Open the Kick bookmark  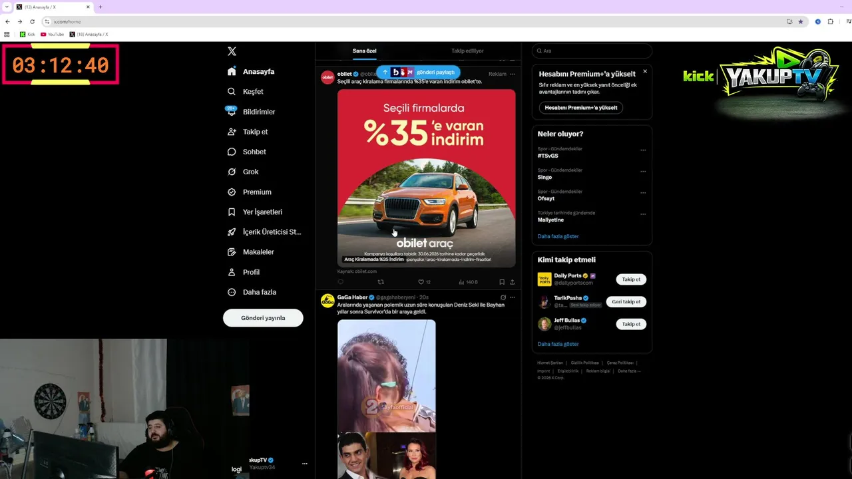click(x=27, y=34)
